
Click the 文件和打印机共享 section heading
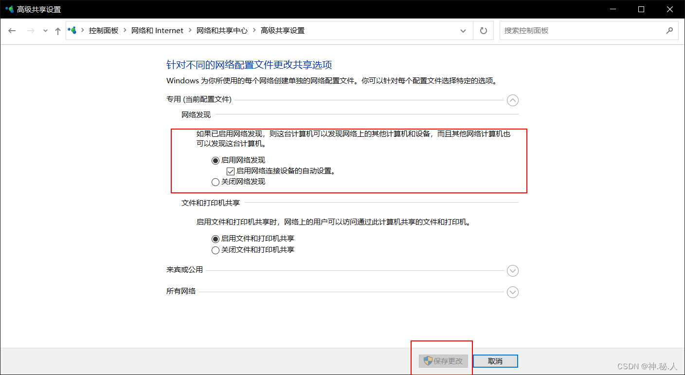coord(211,203)
